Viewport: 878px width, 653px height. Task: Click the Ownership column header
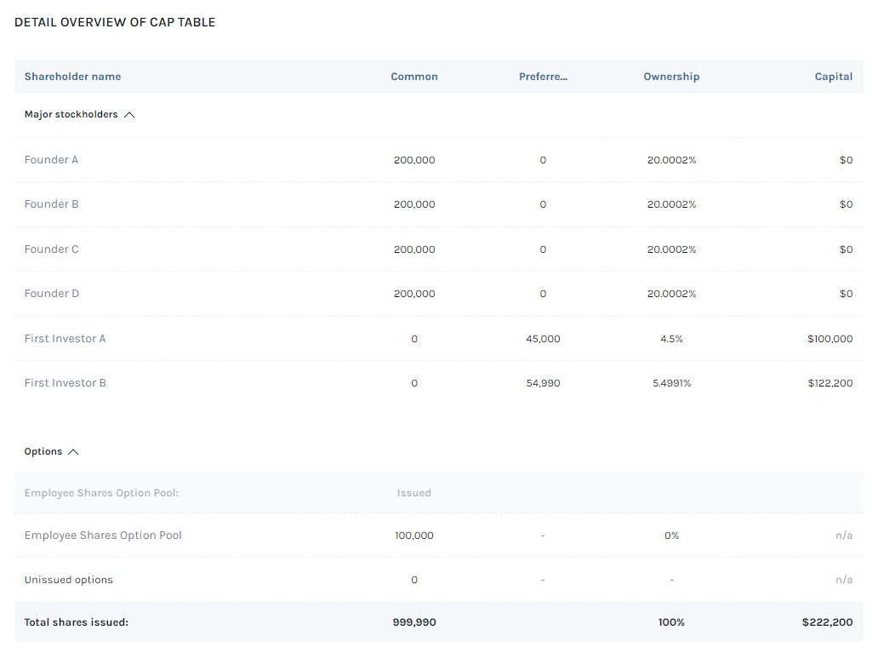pyautogui.click(x=671, y=77)
